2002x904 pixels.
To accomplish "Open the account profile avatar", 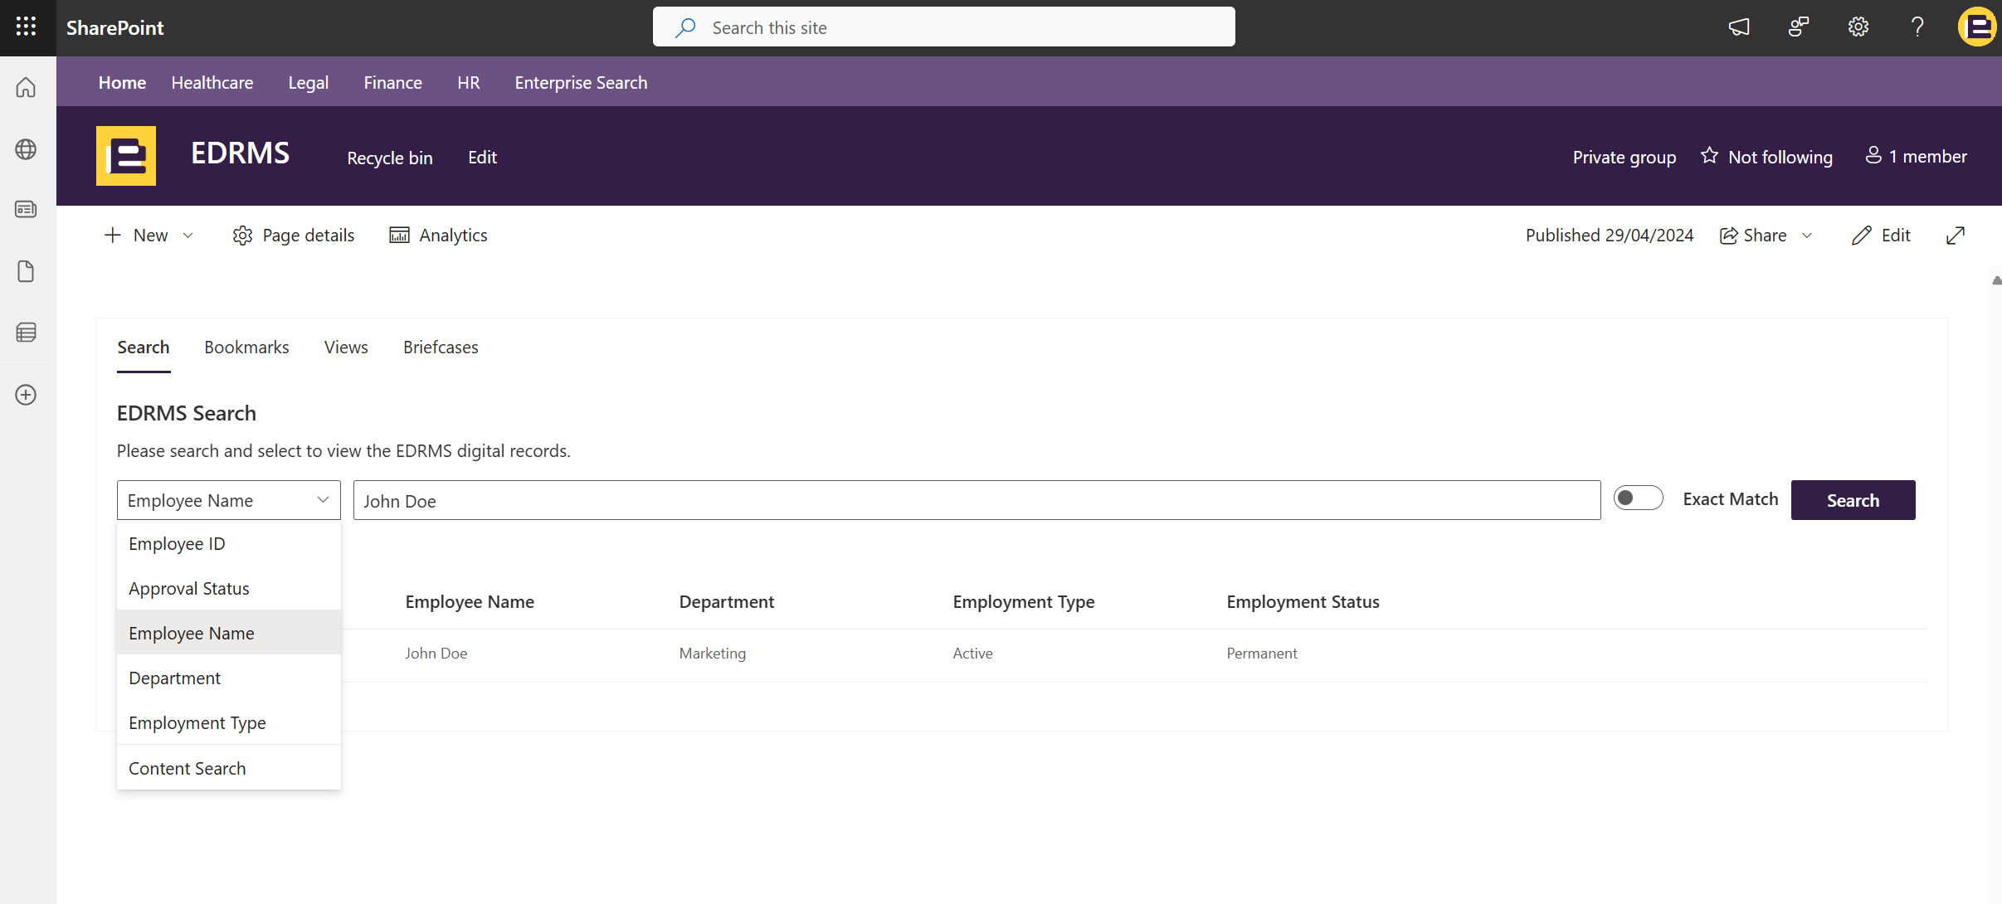I will click(1978, 27).
